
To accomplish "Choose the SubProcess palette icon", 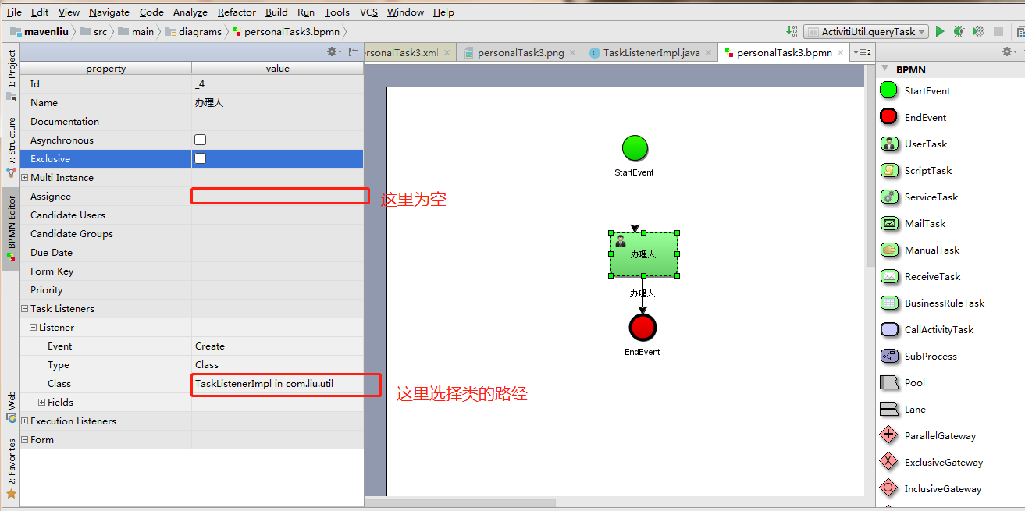I will point(888,356).
